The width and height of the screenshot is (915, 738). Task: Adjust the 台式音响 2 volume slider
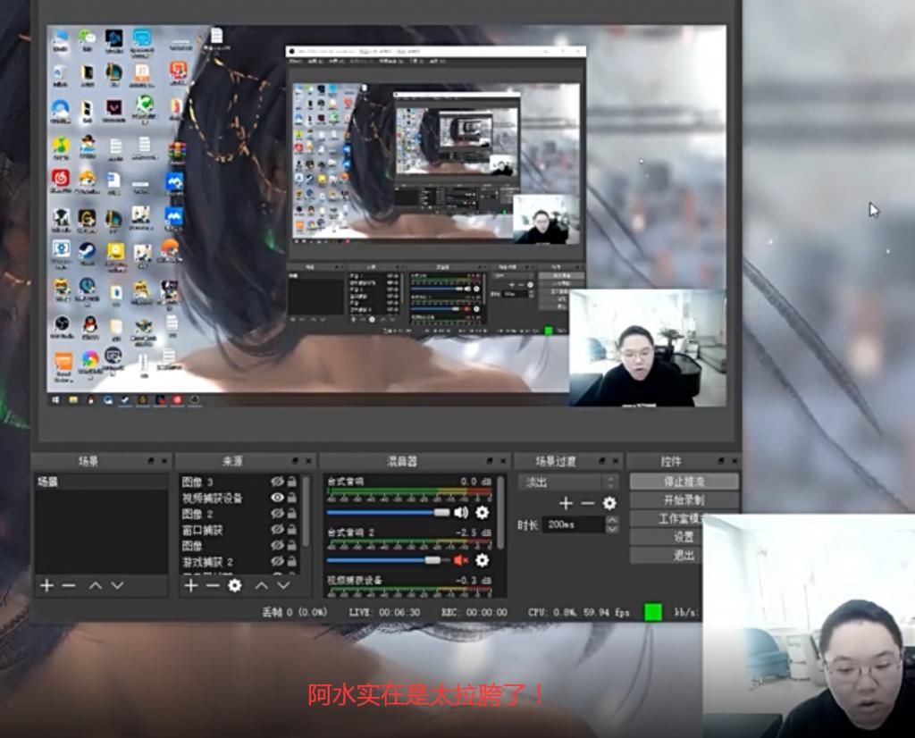click(432, 560)
